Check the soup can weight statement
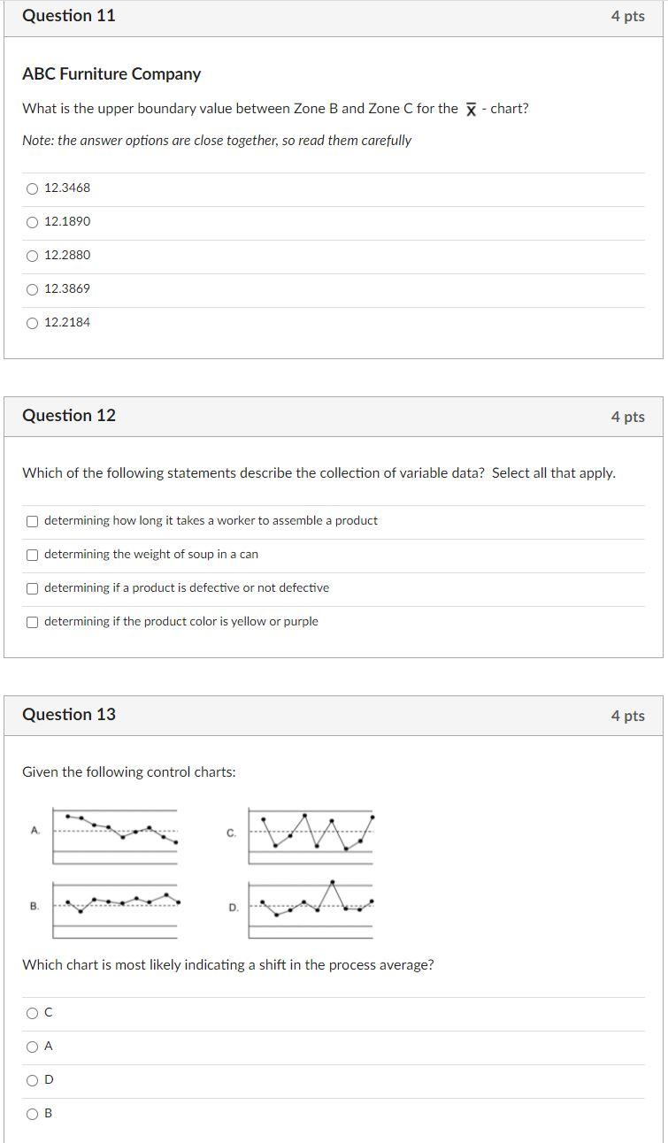The image size is (668, 1143). (x=33, y=554)
